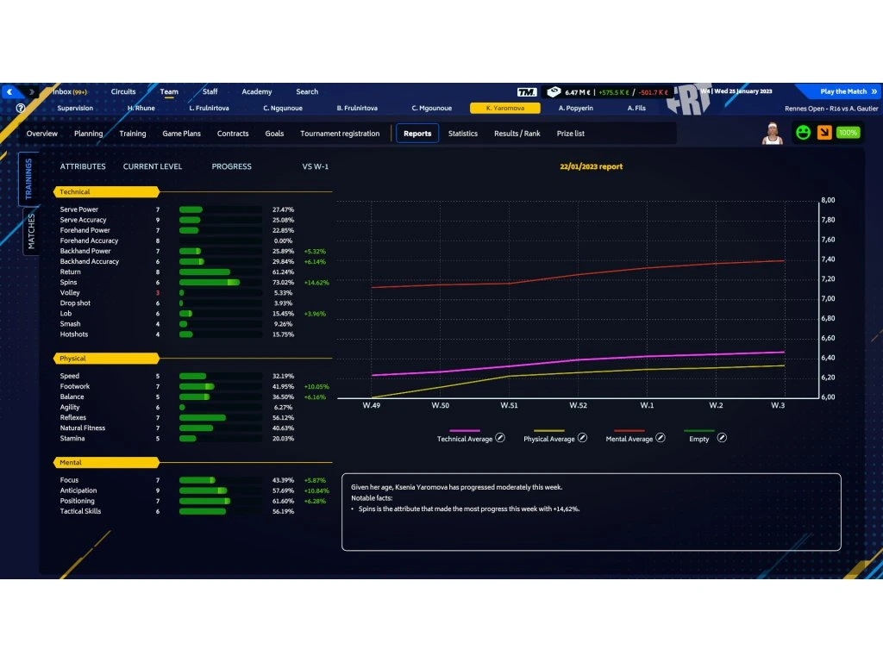Click the Mental section header
Image resolution: width=883 pixels, height=662 pixels.
[x=106, y=462]
